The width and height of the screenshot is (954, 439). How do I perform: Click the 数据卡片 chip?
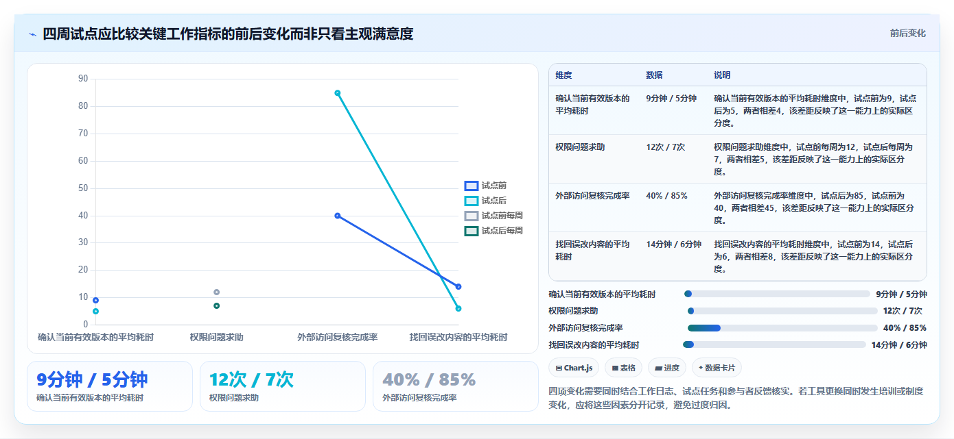point(717,368)
